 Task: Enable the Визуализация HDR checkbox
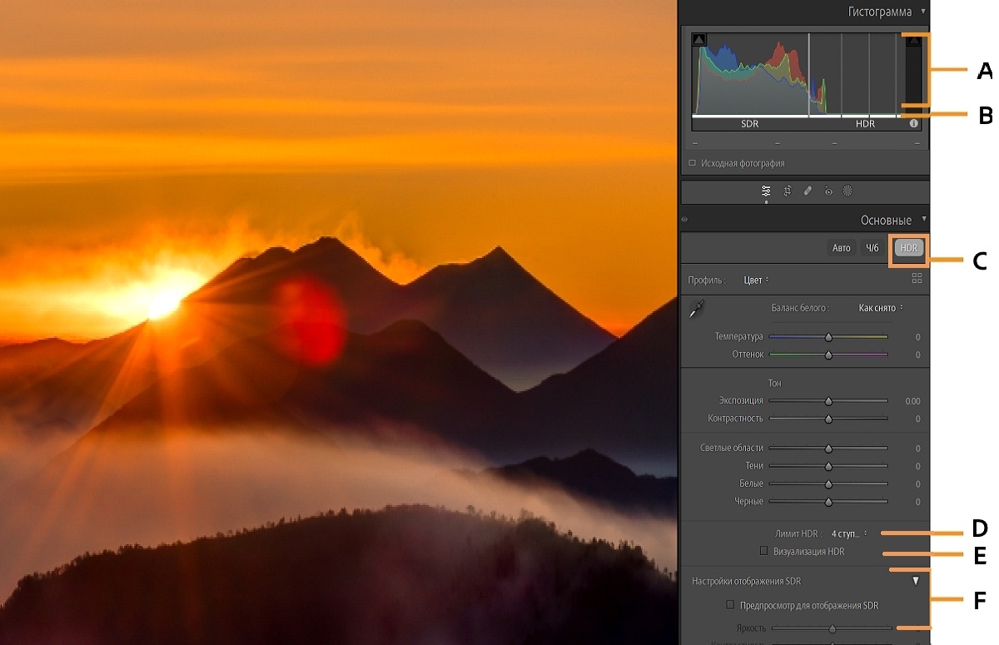(763, 551)
